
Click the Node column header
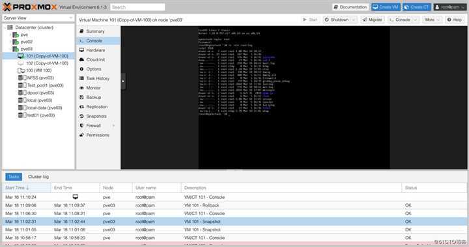(116, 188)
